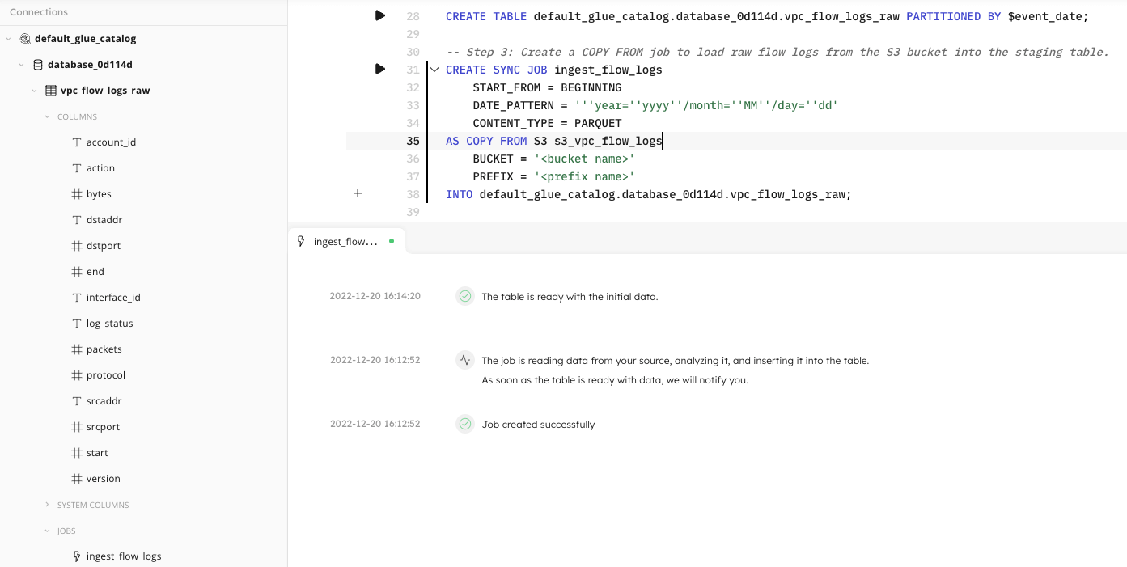The width and height of the screenshot is (1127, 567).
Task: Switch to the ingest_flow... job tab
Action: tap(345, 241)
